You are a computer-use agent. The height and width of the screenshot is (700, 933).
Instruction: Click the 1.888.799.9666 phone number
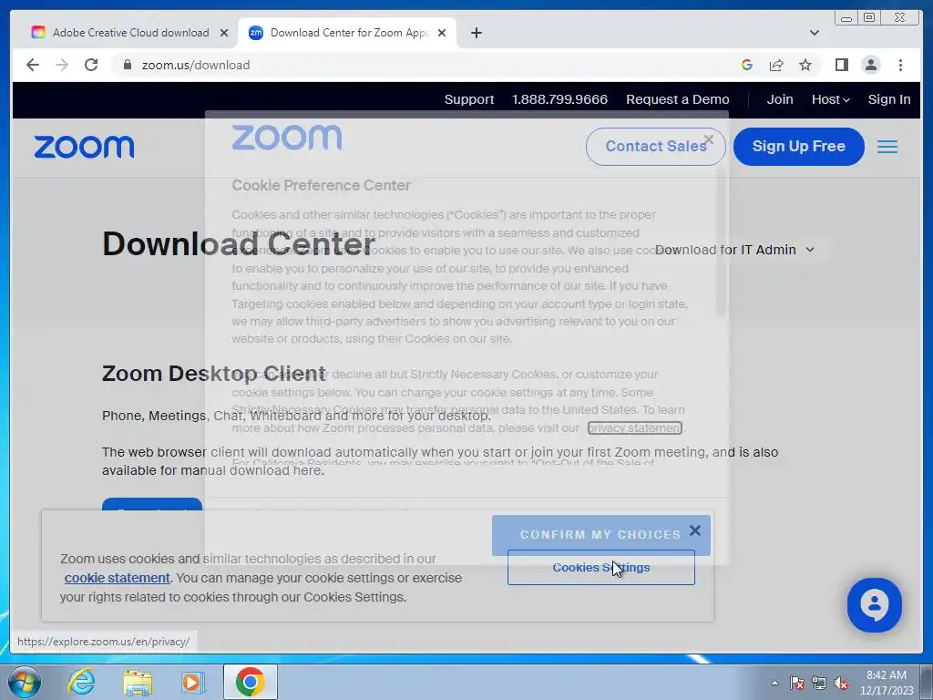(560, 99)
